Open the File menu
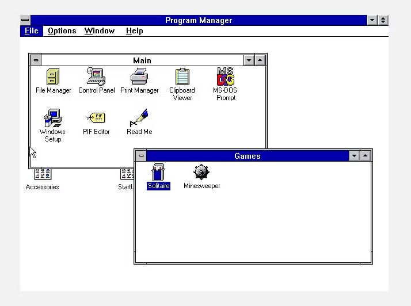The width and height of the screenshot is (411, 306). 32,31
